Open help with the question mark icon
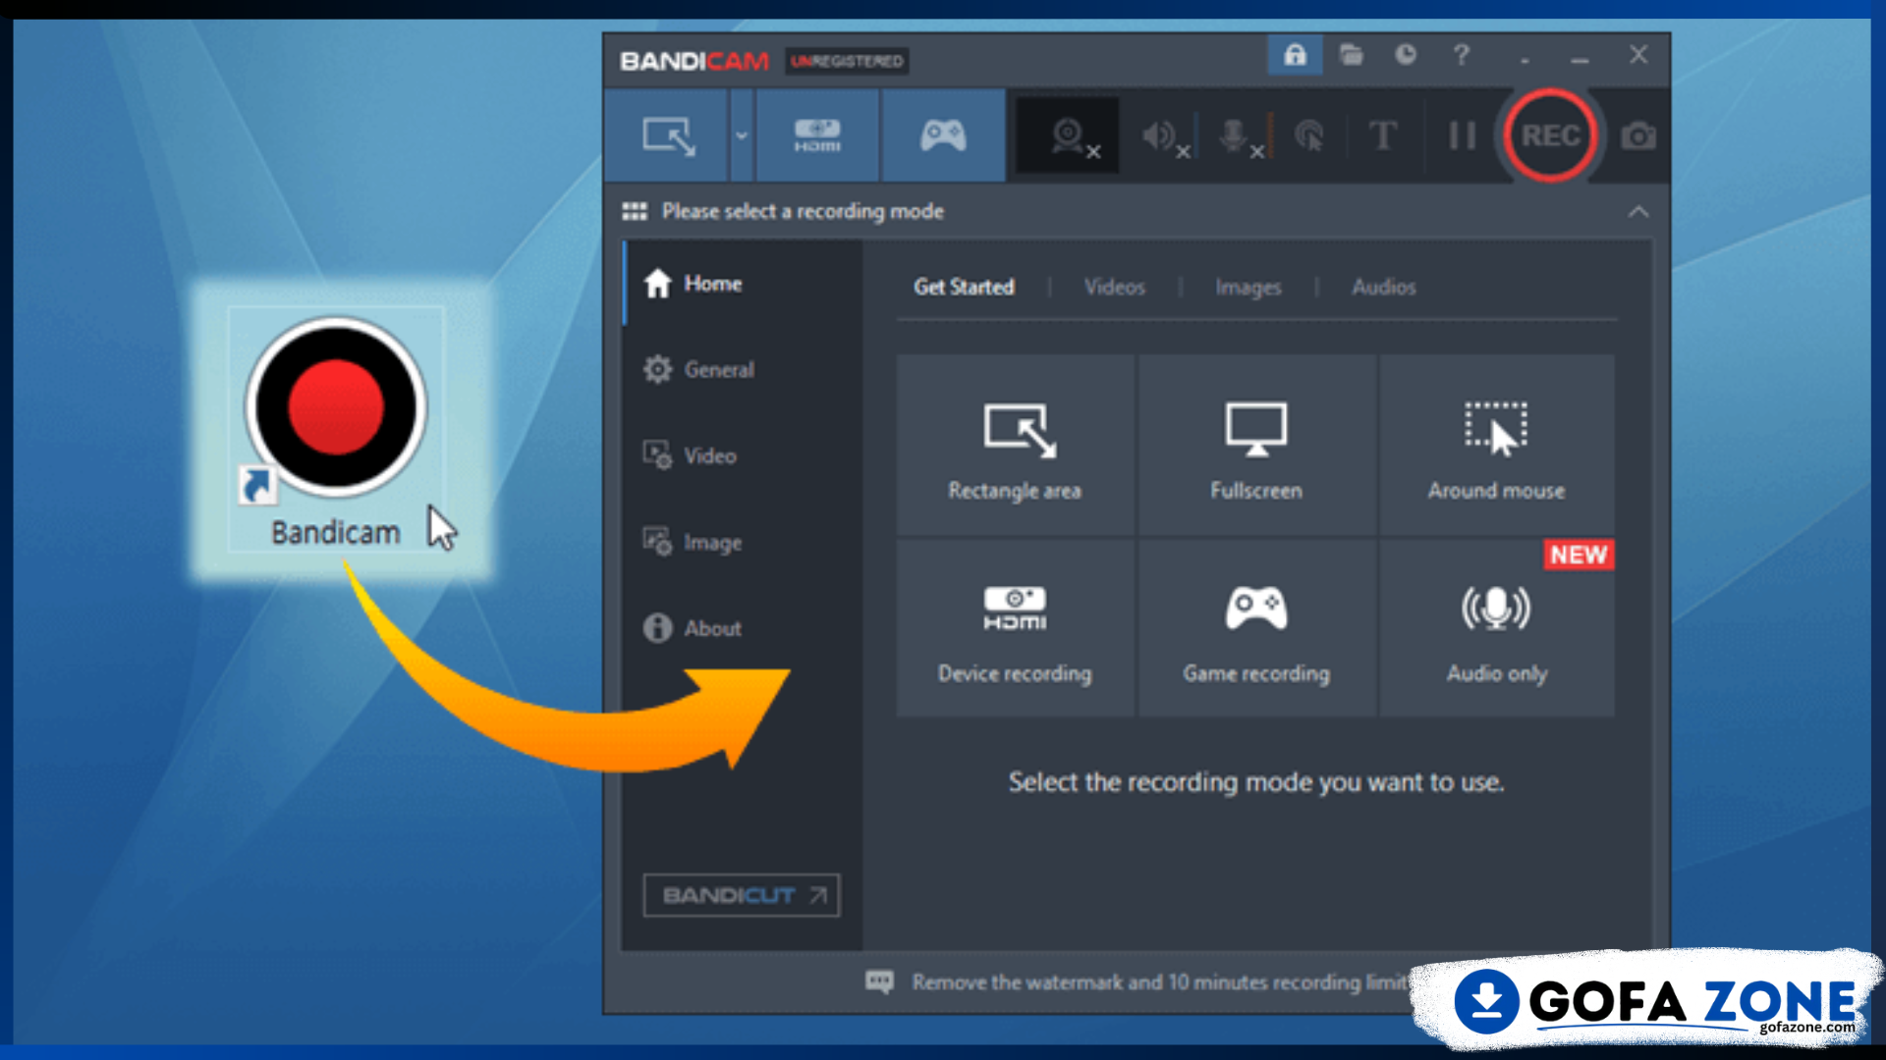The width and height of the screenshot is (1886, 1060). [x=1462, y=55]
